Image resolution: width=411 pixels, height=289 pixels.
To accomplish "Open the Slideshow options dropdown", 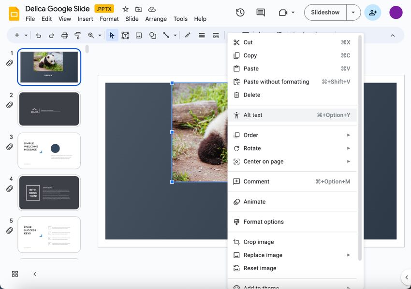I will [353, 13].
